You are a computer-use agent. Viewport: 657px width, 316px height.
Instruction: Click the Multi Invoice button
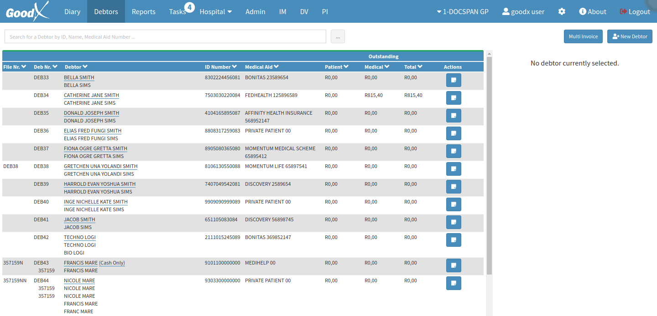(583, 36)
